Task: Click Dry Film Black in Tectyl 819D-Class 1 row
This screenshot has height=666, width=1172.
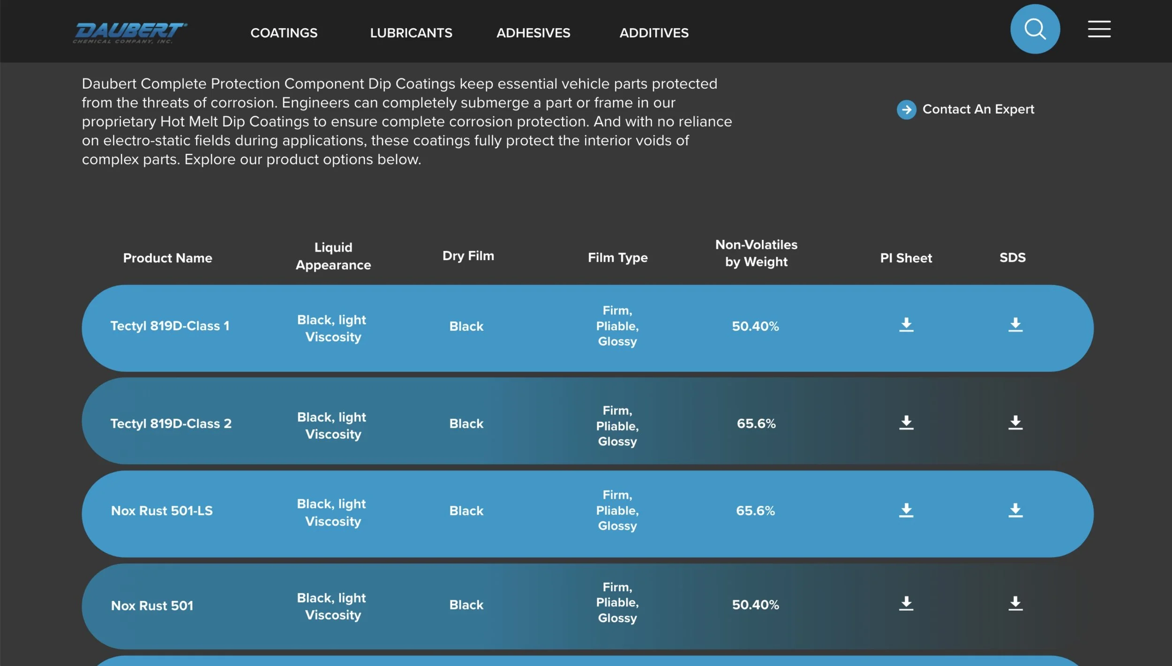Action: click(x=466, y=326)
